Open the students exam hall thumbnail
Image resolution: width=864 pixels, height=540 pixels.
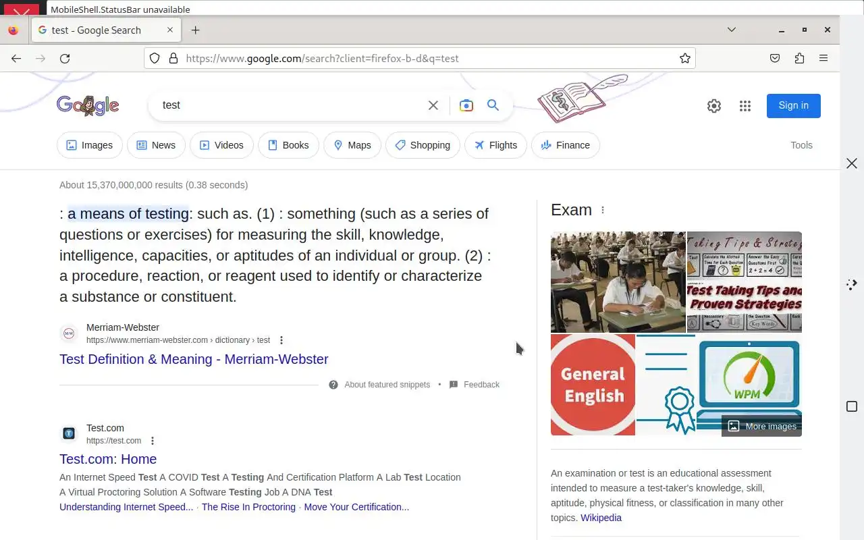pos(618,282)
